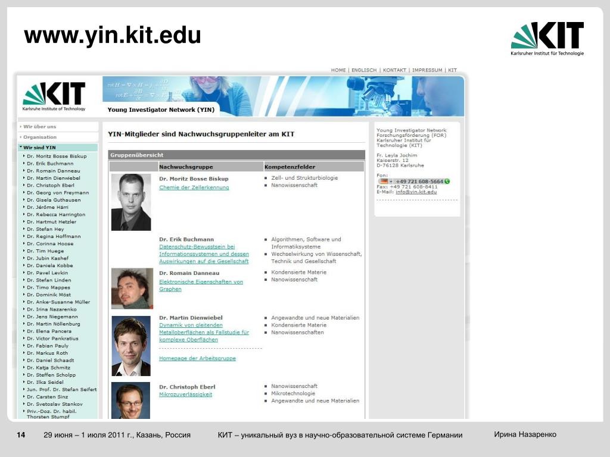Screen dimensions: 610x457
Task: Expand the 'Organisation' menu section
Action: pos(40,137)
